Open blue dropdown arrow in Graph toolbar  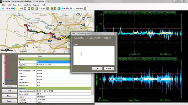(73, 8)
